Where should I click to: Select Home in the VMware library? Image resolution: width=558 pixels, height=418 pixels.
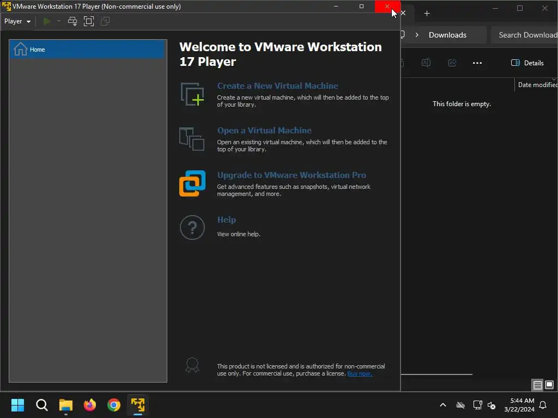pos(88,50)
